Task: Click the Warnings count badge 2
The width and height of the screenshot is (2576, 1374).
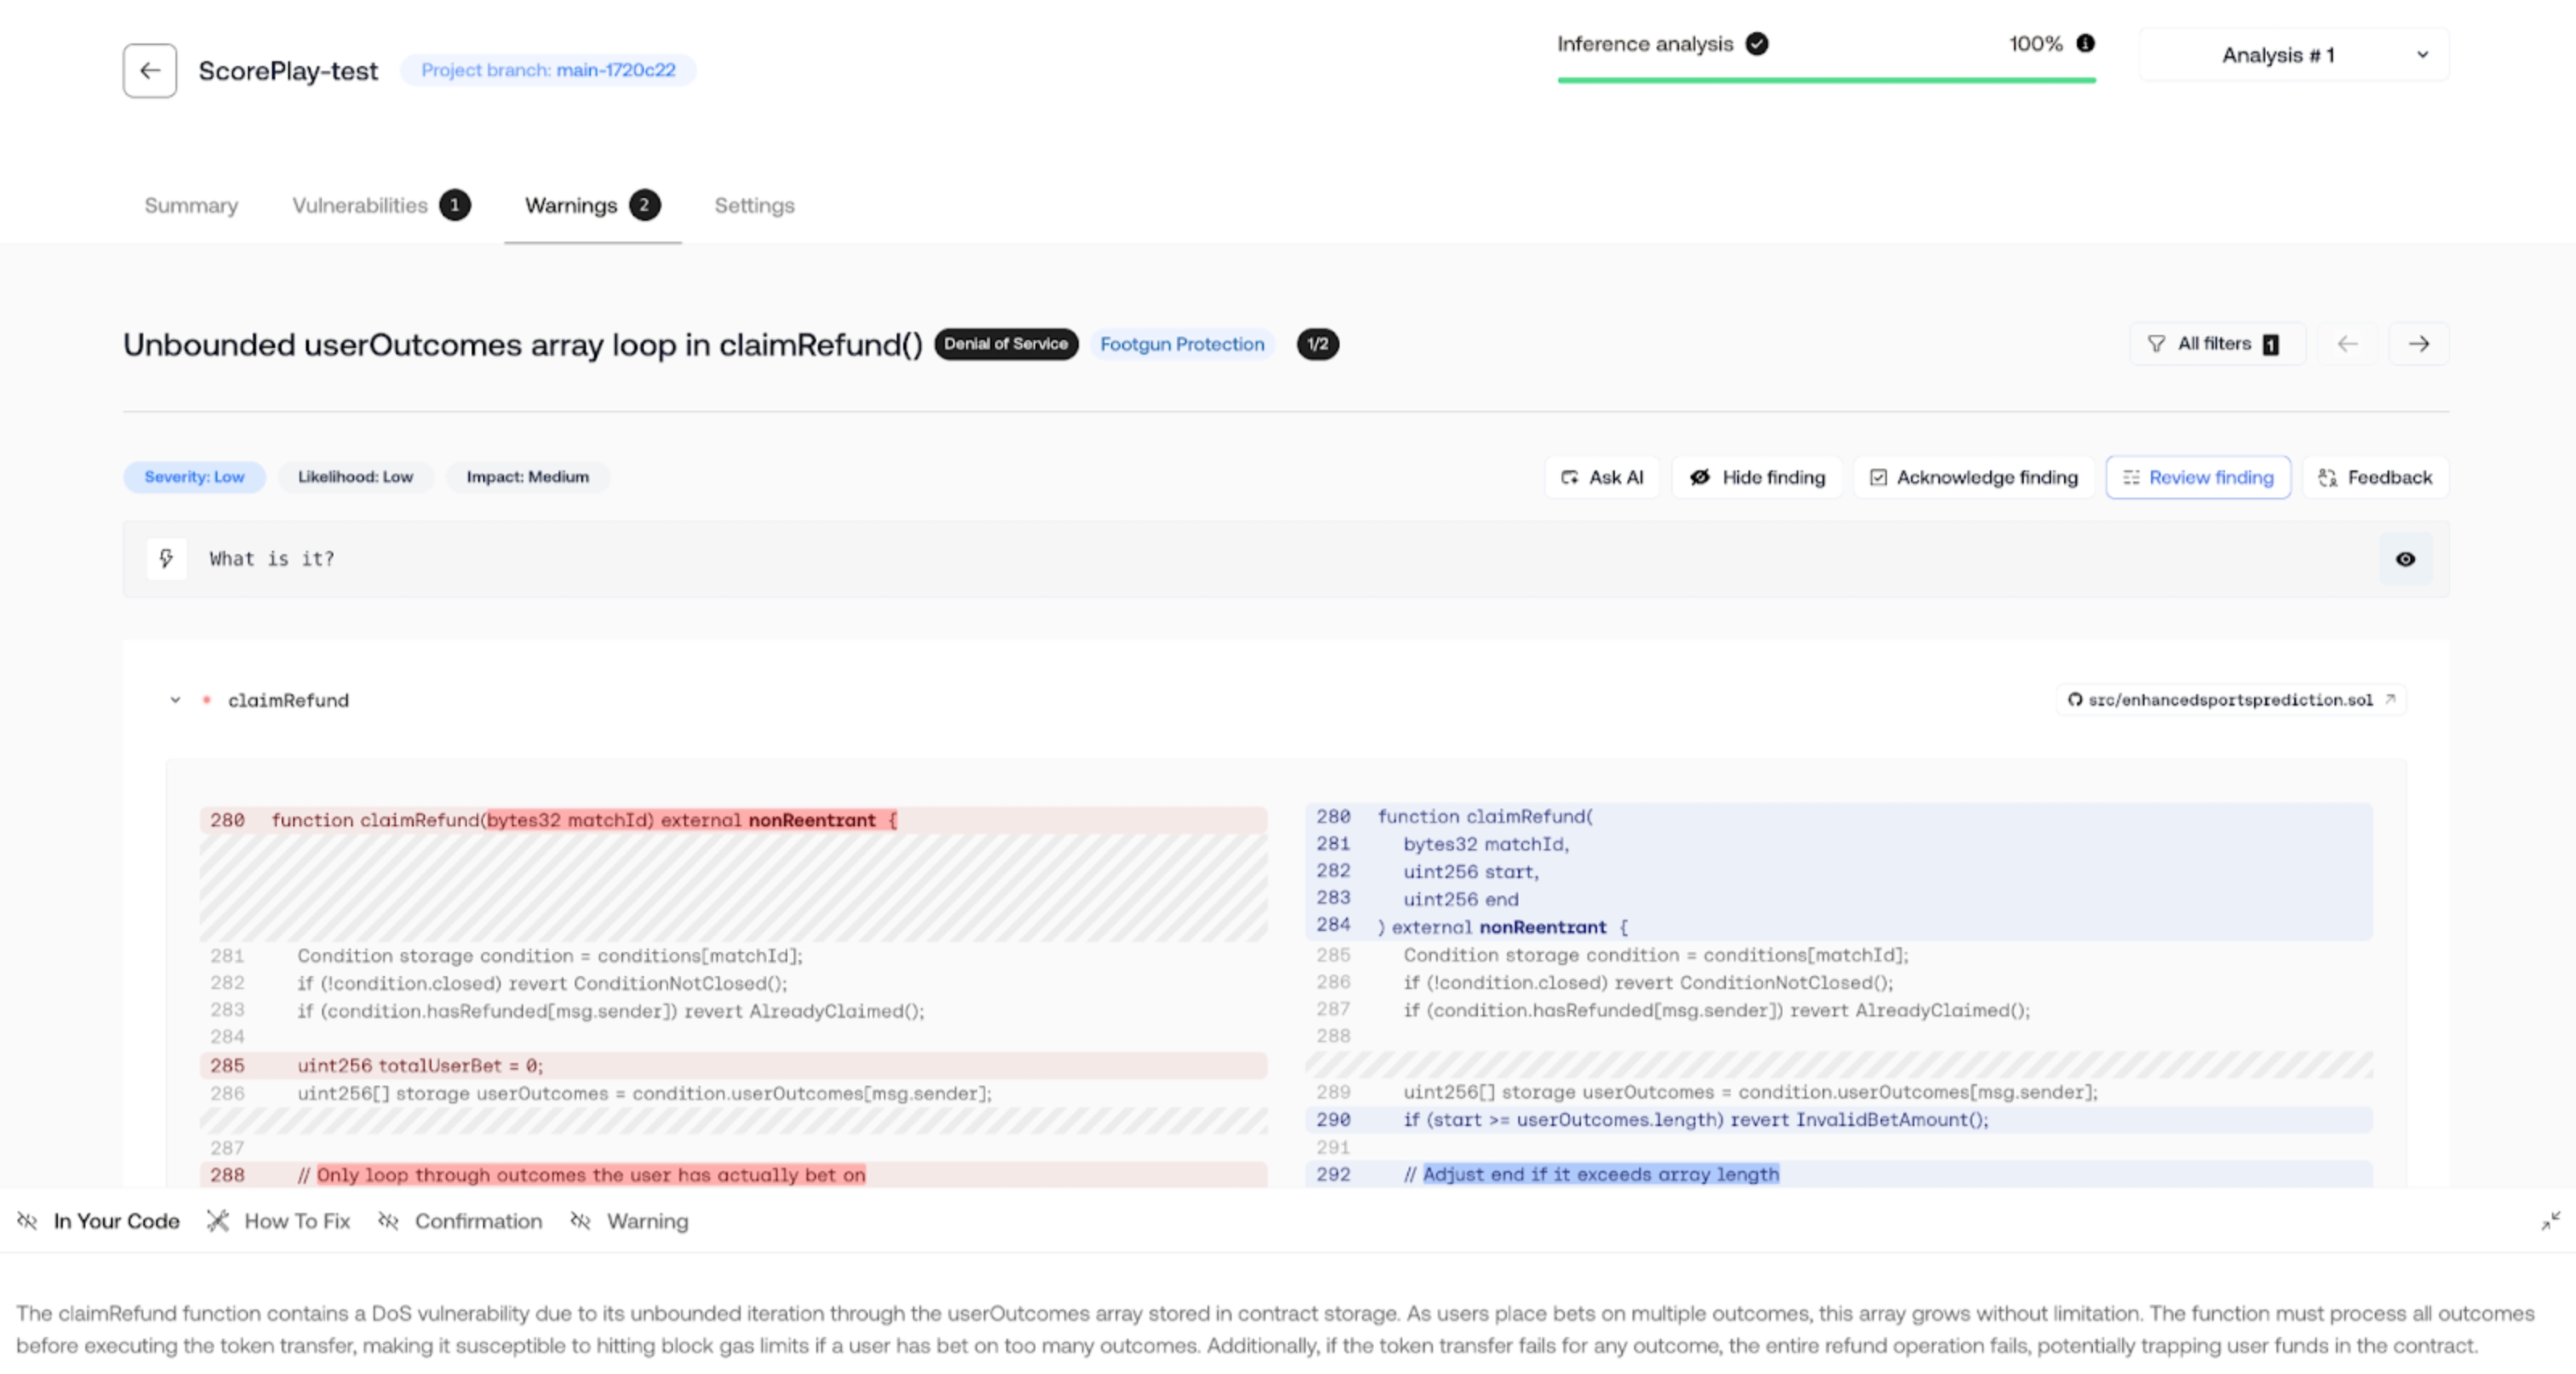Action: click(x=645, y=205)
